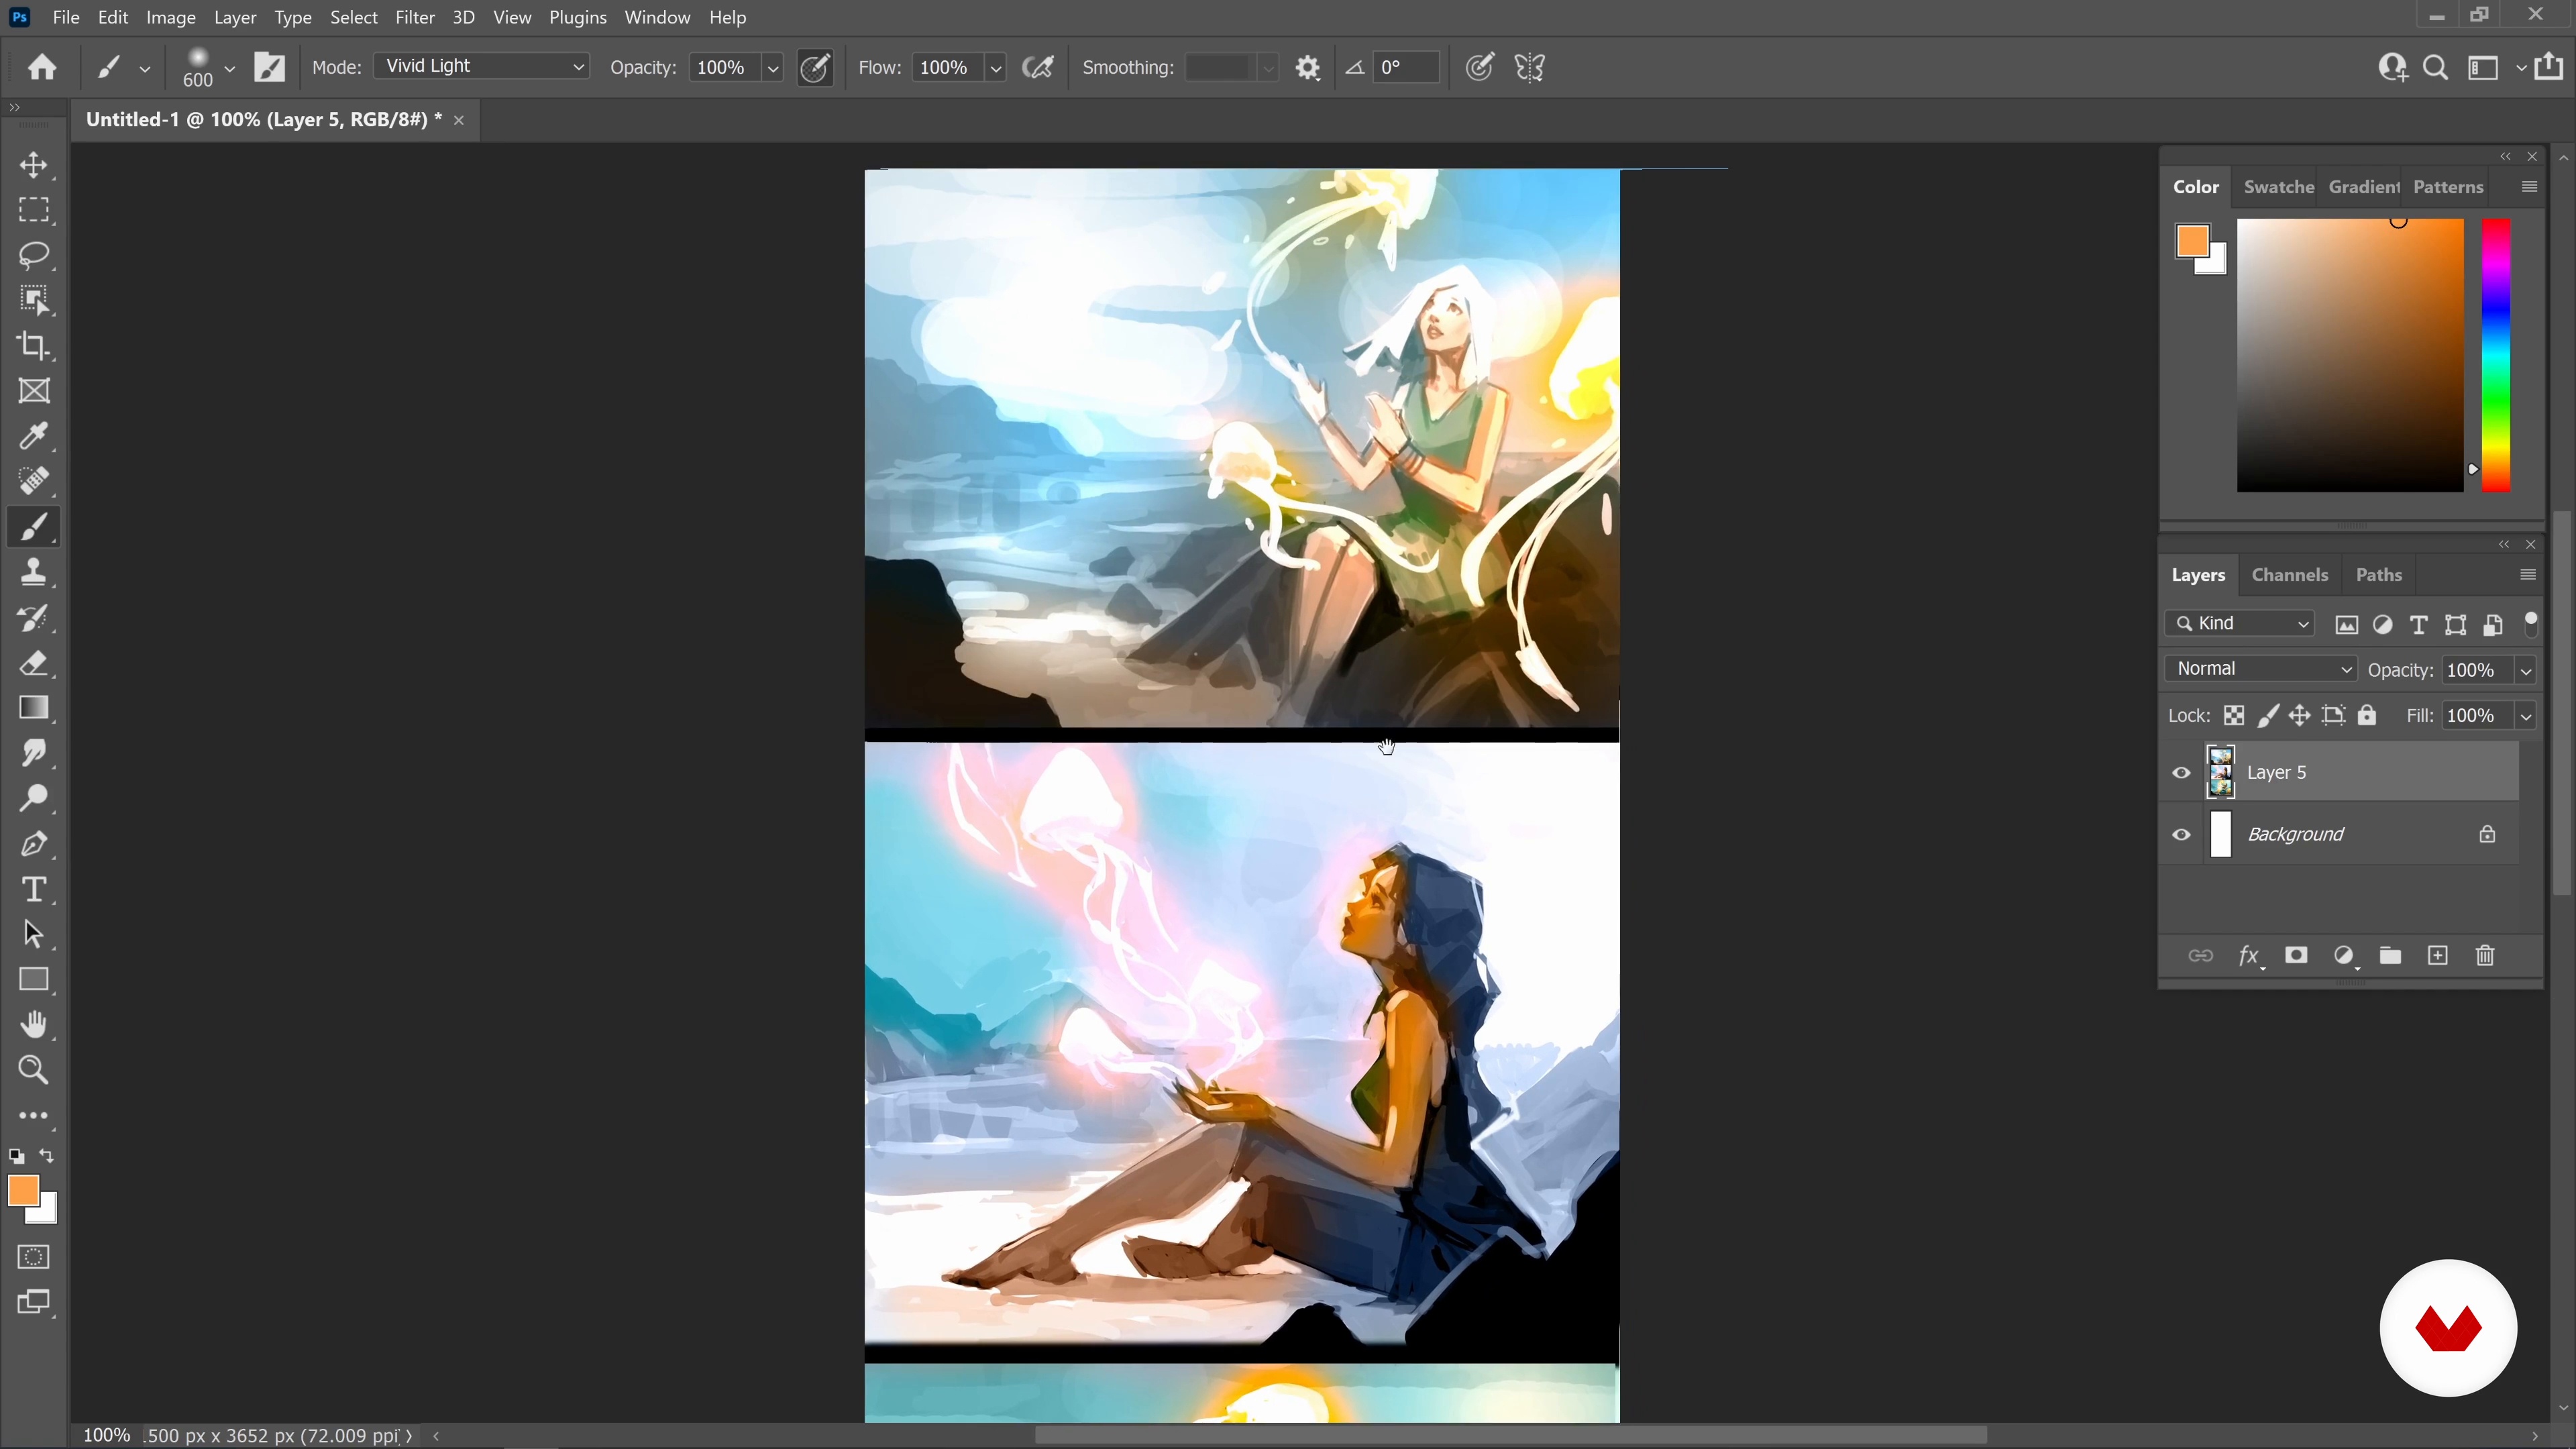Viewport: 2576px width, 1449px height.
Task: Toggle lock image pixels brush icon
Action: (2268, 716)
